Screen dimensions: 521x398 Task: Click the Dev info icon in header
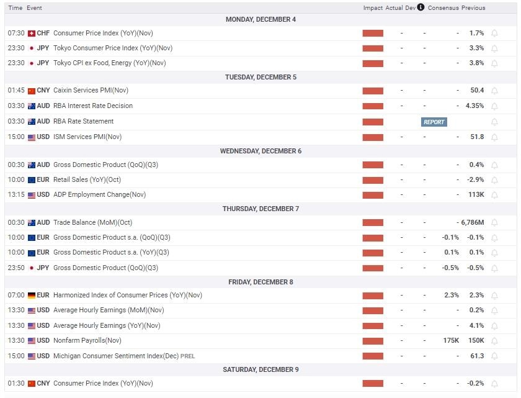click(421, 7)
